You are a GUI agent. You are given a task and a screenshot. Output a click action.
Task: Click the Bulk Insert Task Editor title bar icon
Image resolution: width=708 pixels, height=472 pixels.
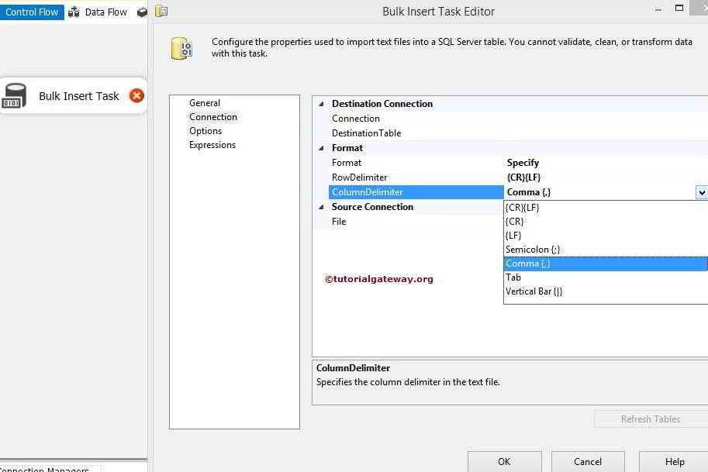(161, 11)
